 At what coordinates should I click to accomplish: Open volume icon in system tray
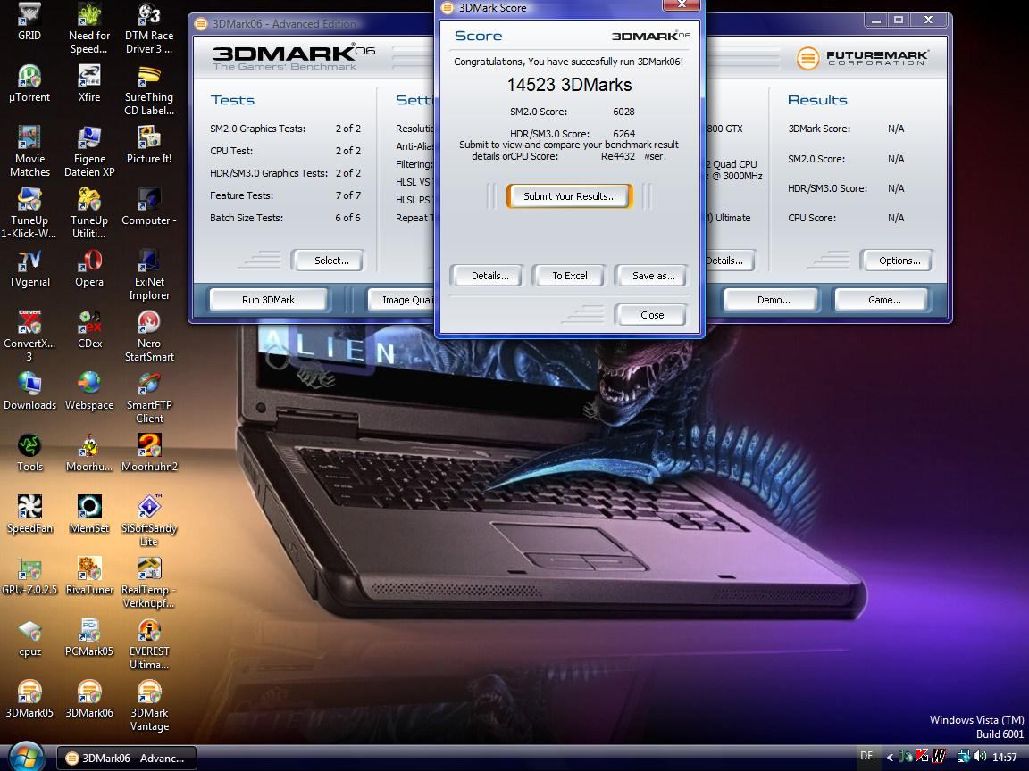click(980, 757)
